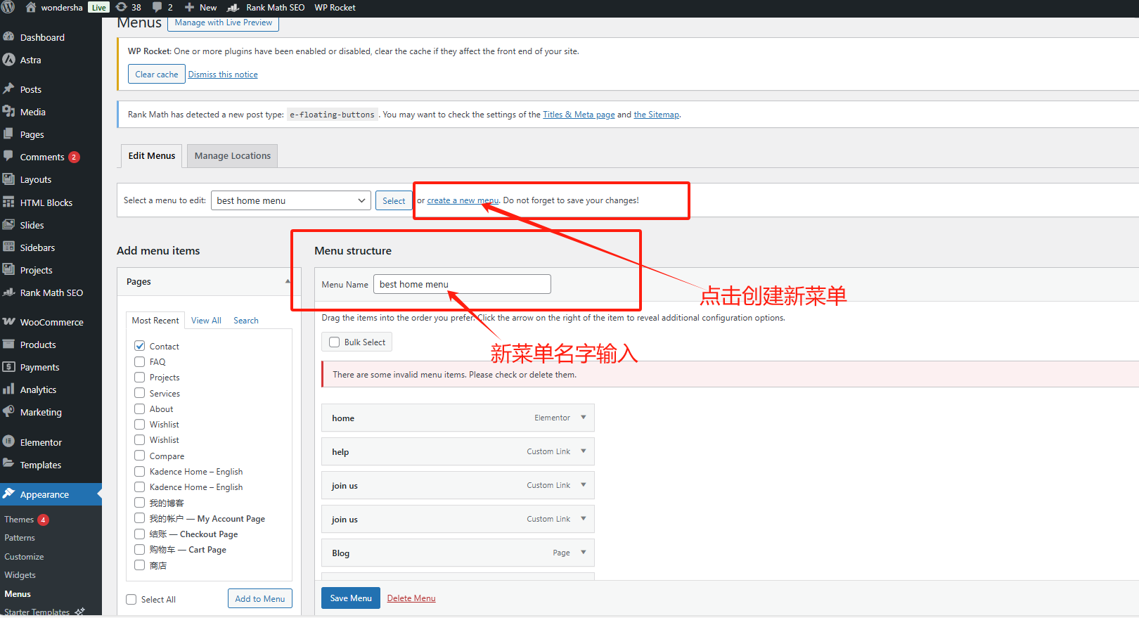
Task: Expand the 'help' Custom Link item arrow
Action: tap(584, 451)
